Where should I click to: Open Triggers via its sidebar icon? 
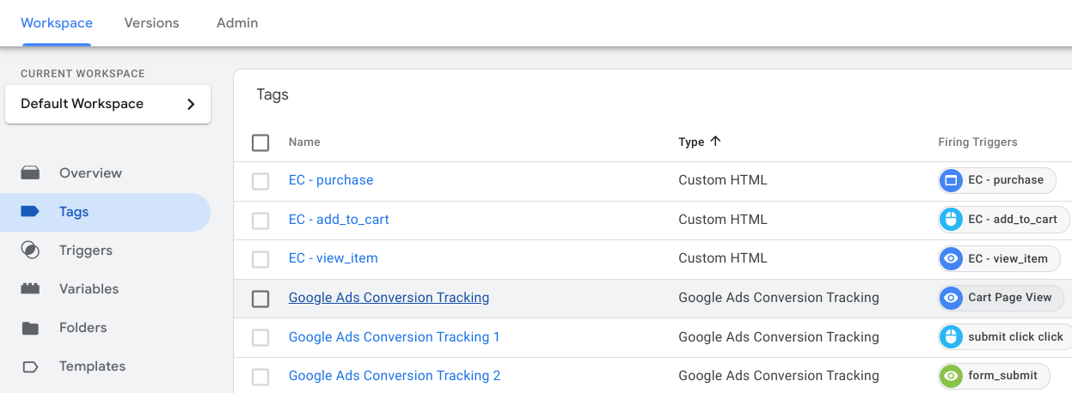30,251
